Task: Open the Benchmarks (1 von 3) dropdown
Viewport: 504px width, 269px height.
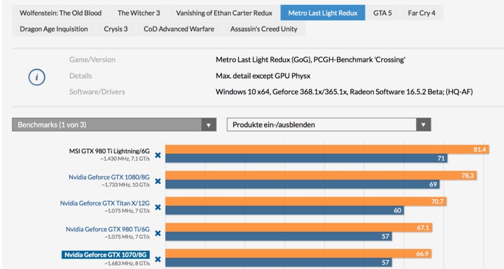Action: [114, 125]
